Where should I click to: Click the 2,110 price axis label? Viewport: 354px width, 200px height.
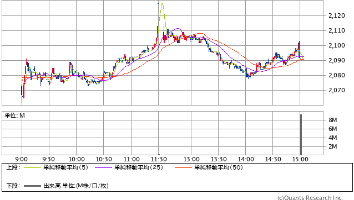(x=337, y=30)
